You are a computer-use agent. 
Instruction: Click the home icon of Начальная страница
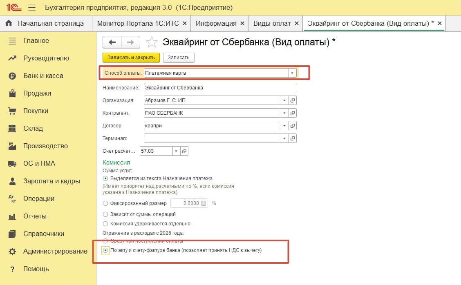click(9, 23)
